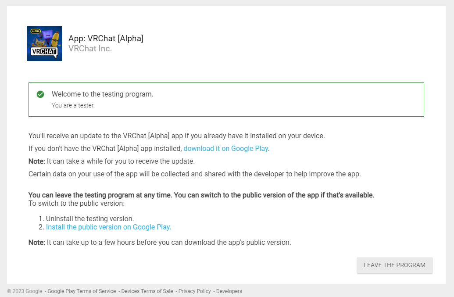Click the LEAVE THE PROGRAM button
This screenshot has width=454, height=297.
point(394,265)
